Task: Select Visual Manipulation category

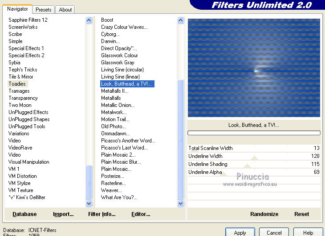Action: point(29,162)
